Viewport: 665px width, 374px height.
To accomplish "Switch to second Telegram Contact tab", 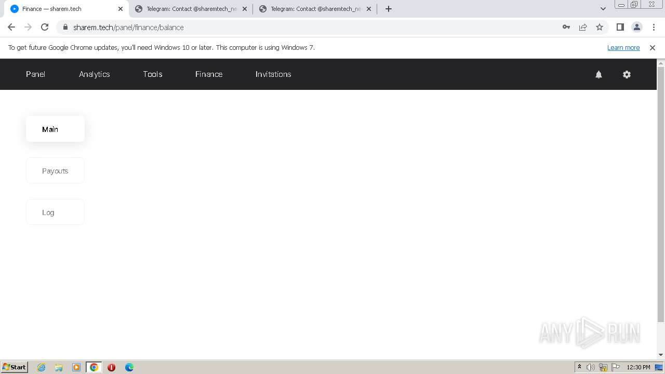I will click(x=315, y=9).
